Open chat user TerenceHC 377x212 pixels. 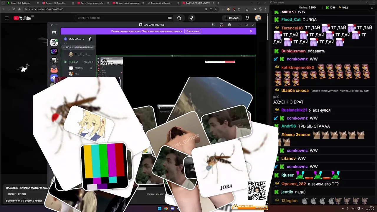click(x=292, y=28)
